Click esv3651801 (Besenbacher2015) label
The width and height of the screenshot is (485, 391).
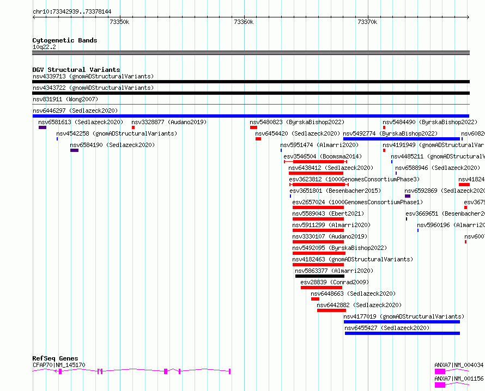pos(335,191)
